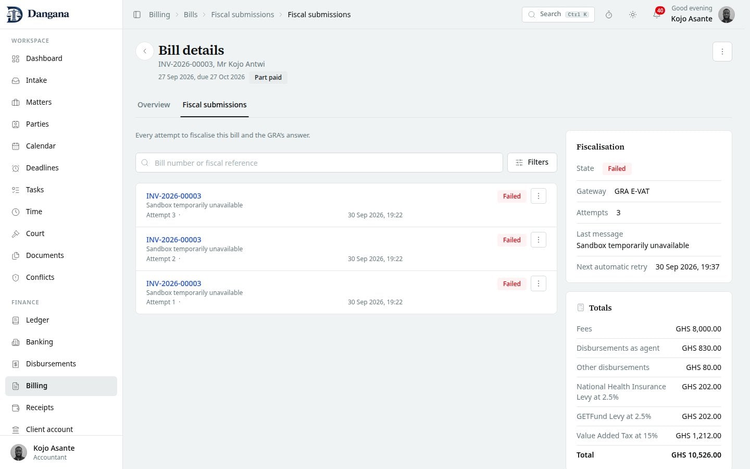Open Filters for fiscal submissions
Screen dimensions: 750x469
(x=532, y=163)
